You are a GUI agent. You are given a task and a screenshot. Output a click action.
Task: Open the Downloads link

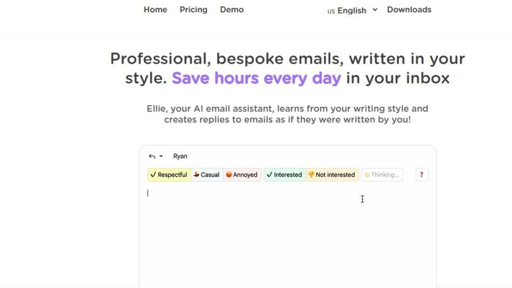coord(409,10)
